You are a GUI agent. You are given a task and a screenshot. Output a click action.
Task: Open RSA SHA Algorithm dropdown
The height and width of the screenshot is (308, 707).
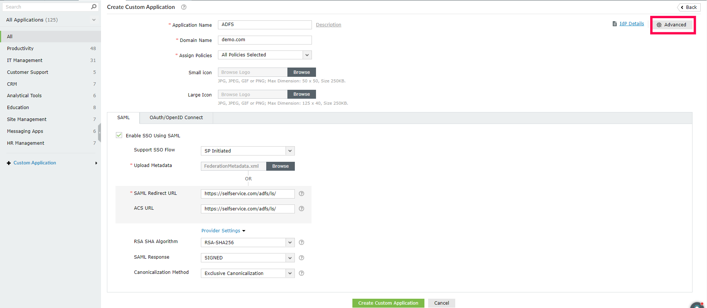290,242
